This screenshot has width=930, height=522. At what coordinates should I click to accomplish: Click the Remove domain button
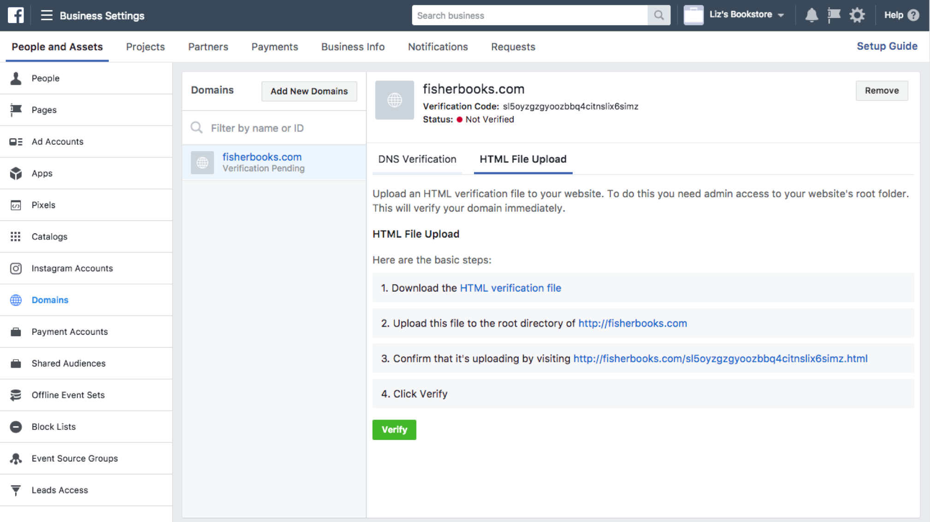pyautogui.click(x=882, y=91)
